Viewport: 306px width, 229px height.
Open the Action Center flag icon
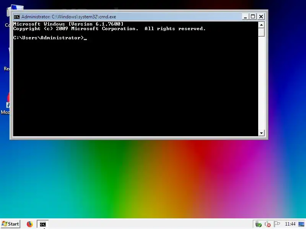(277, 224)
